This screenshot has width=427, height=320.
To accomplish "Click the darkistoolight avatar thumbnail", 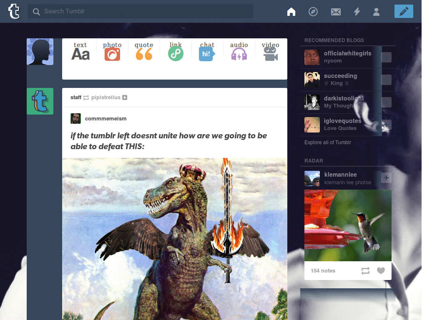I will click(312, 102).
